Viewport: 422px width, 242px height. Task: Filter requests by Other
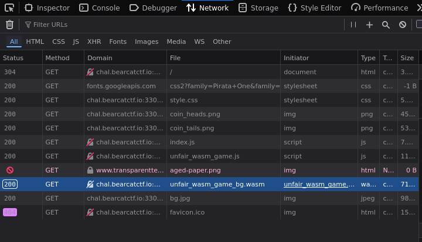click(222, 42)
